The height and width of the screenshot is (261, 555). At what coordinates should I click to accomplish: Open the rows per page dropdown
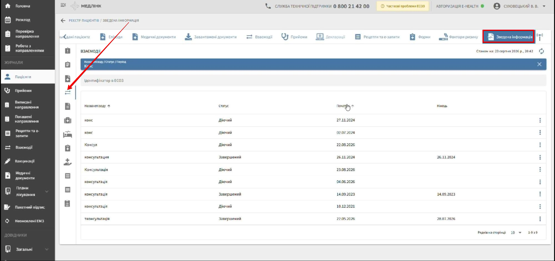click(516, 232)
